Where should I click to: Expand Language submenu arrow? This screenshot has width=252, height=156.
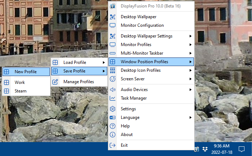tap(190, 117)
